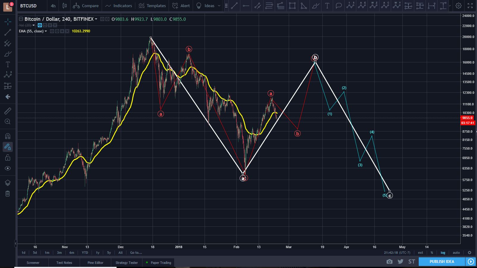Screen dimensions: 477x268
Task: Open Go to... date selector
Action: click(x=136, y=253)
